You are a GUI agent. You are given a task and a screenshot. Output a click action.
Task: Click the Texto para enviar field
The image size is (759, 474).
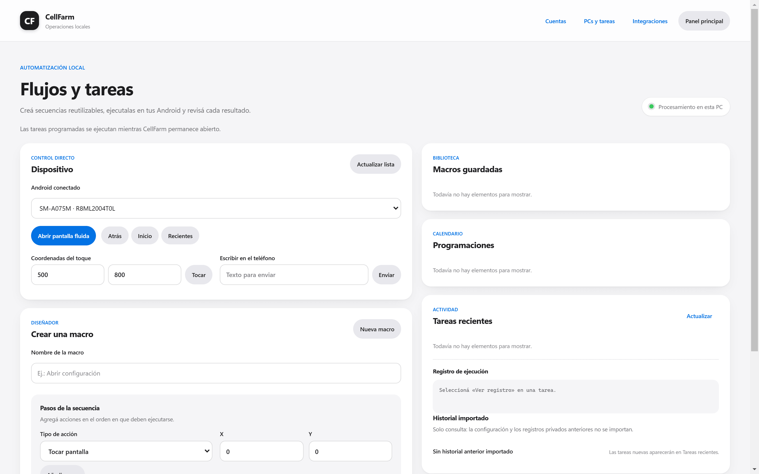(294, 275)
